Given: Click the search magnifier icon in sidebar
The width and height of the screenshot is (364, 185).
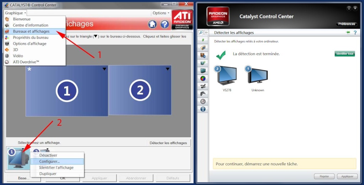Looking at the screenshot, I should 201,33.
